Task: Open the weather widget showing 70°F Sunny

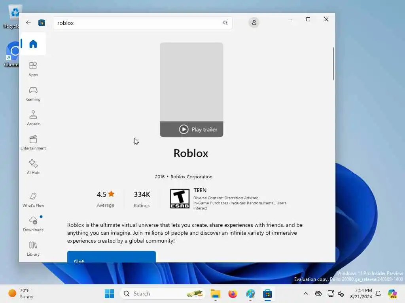Action: (x=21, y=294)
